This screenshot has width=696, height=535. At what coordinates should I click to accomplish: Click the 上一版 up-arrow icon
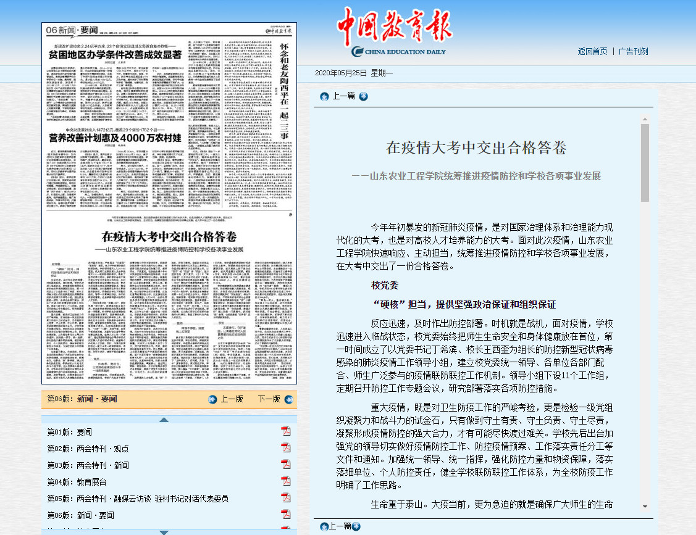213,399
